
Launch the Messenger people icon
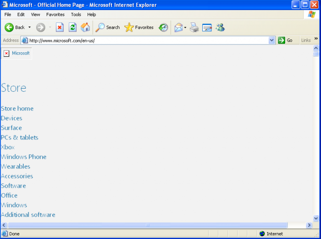220,27
